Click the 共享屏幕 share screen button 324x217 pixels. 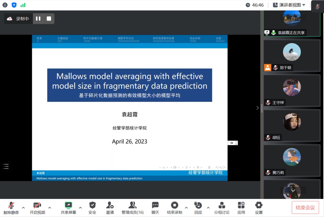[x=68, y=208]
